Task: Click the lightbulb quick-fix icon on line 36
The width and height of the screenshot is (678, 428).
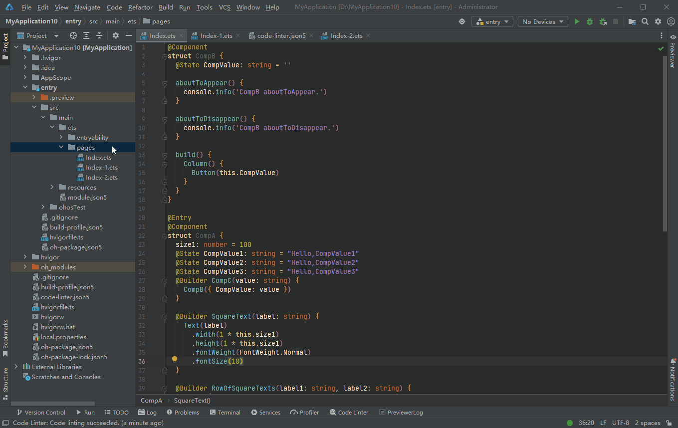Action: pos(175,360)
